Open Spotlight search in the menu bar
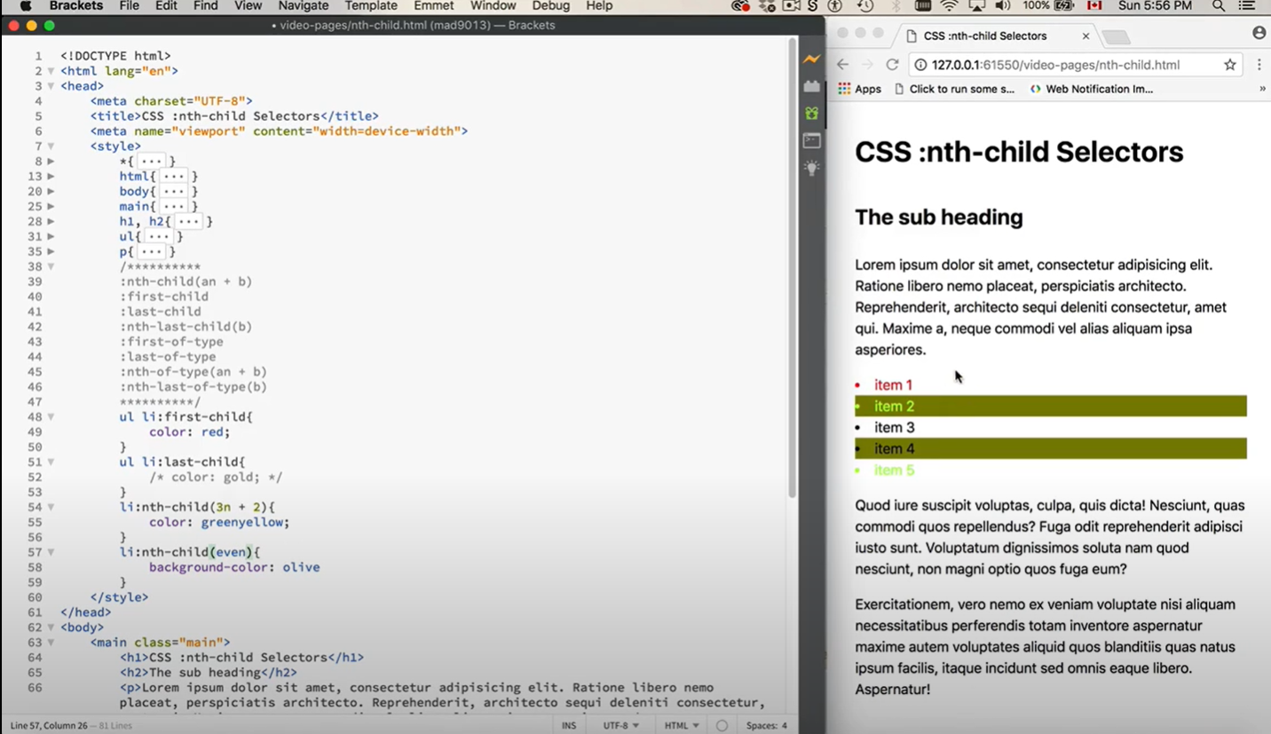Screen dimensions: 1271x734 point(1219,6)
